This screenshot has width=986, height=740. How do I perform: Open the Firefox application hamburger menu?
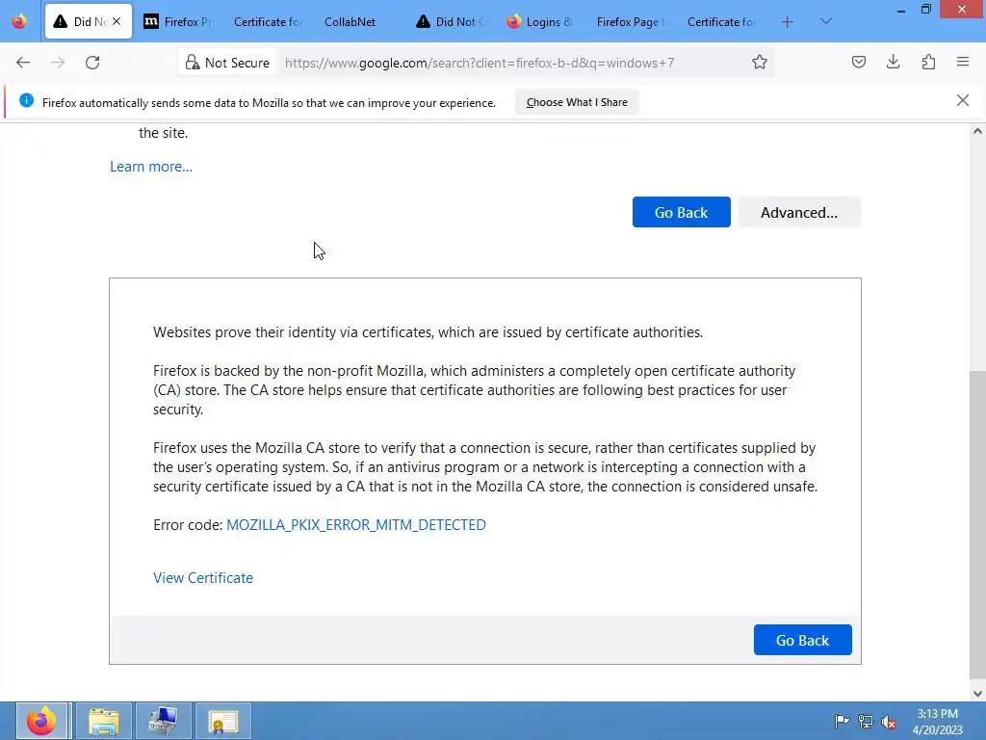(963, 62)
